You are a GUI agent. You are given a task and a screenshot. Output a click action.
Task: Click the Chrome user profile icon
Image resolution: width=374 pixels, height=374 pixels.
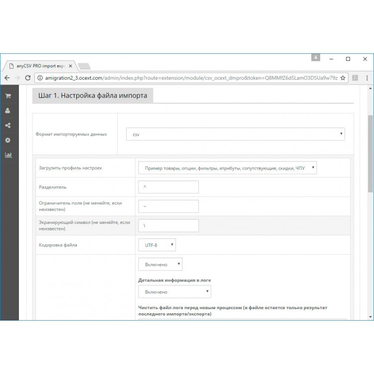pos(316,57)
